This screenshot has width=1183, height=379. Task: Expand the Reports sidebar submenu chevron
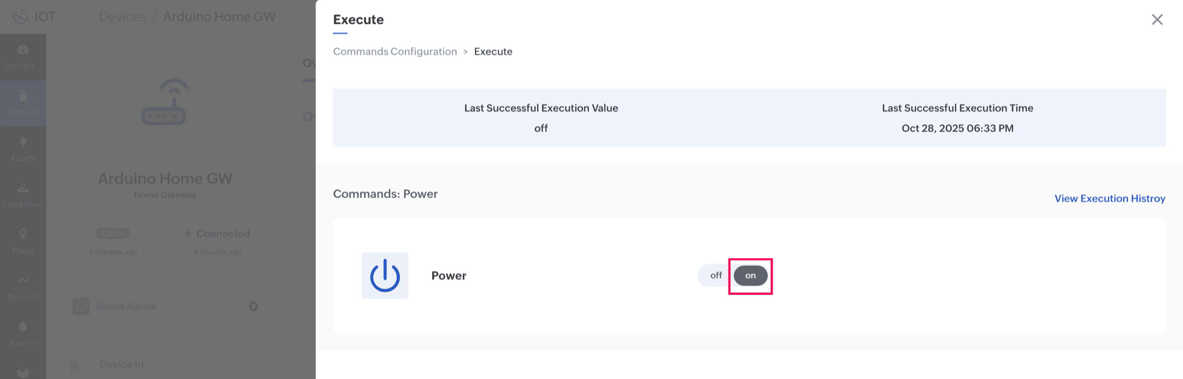(38, 282)
